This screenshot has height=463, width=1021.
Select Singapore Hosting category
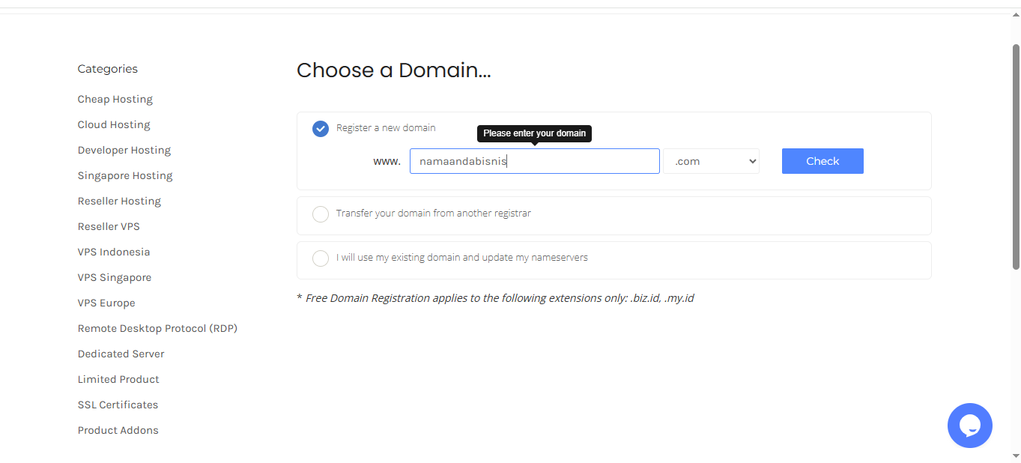click(125, 176)
